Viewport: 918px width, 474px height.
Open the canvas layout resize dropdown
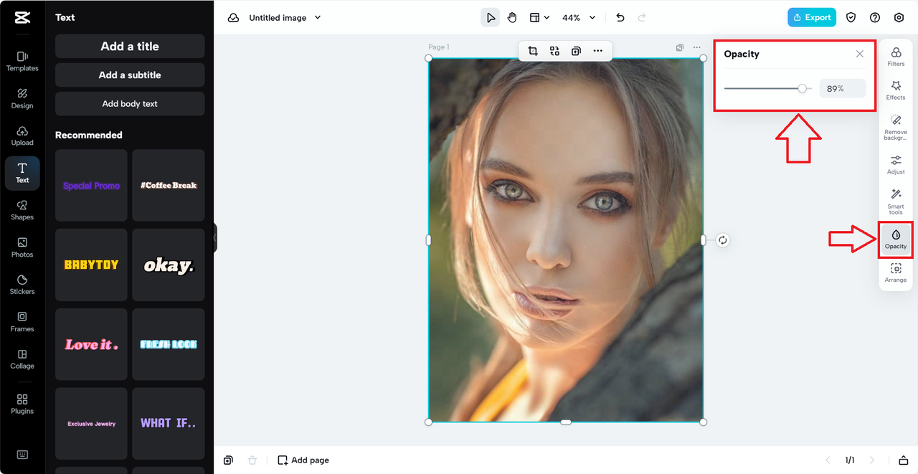coord(539,18)
